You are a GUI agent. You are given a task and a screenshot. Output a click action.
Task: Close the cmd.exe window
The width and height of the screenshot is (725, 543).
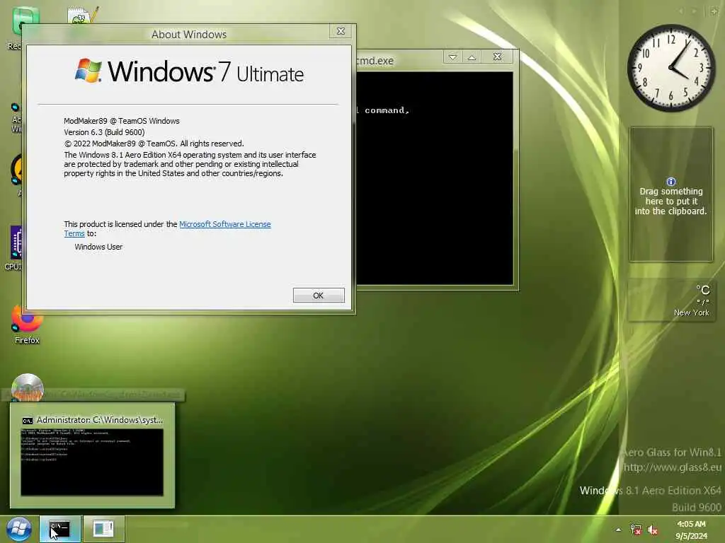coord(497,57)
